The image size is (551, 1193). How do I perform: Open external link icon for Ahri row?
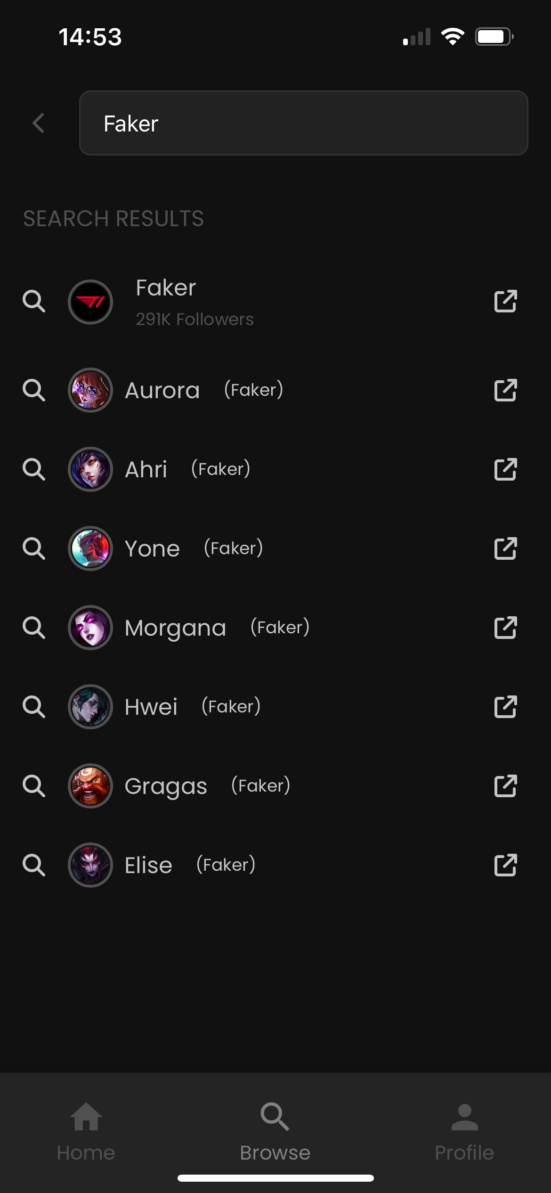pos(505,469)
